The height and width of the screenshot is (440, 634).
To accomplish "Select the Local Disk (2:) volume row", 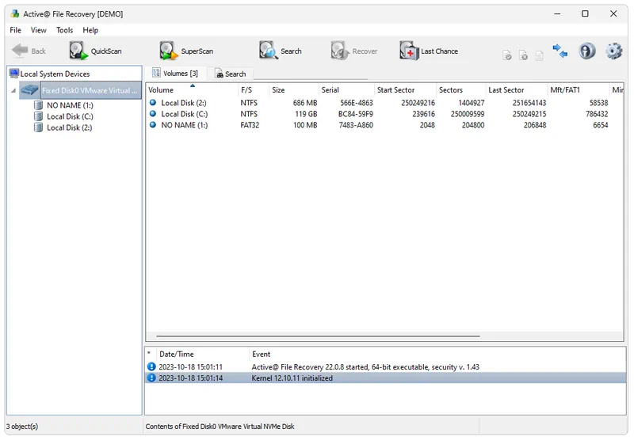I will (x=384, y=103).
